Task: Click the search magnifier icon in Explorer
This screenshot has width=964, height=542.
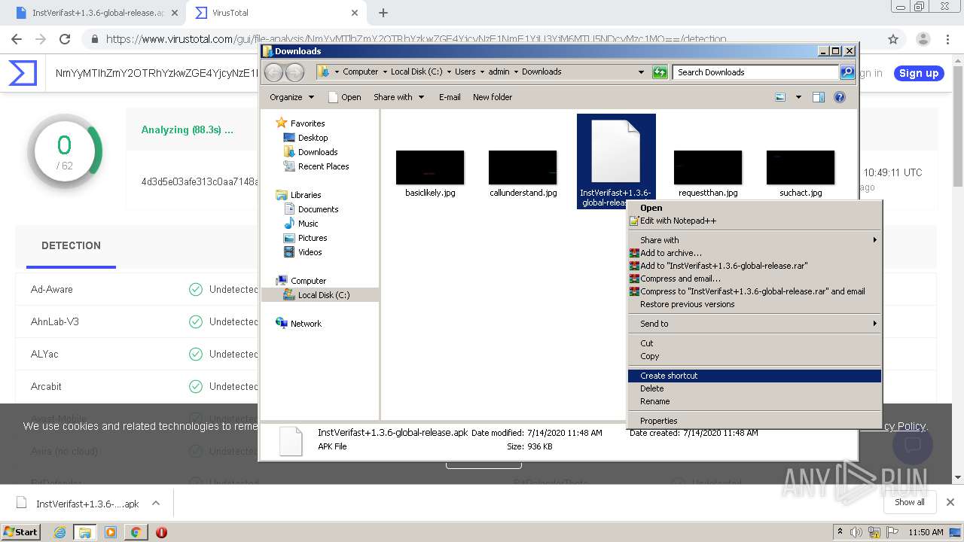Action: (x=847, y=72)
